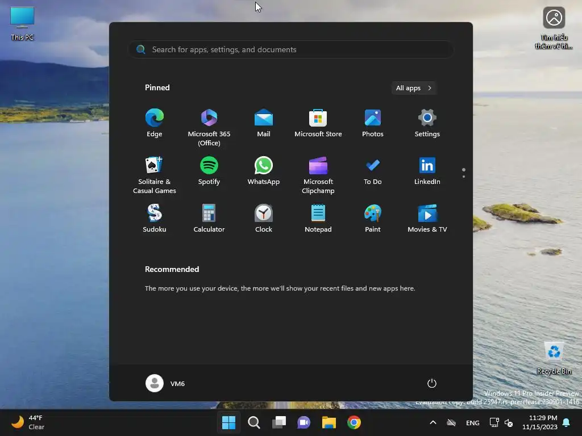Open the Calculator app
582x436 pixels.
pos(209,219)
